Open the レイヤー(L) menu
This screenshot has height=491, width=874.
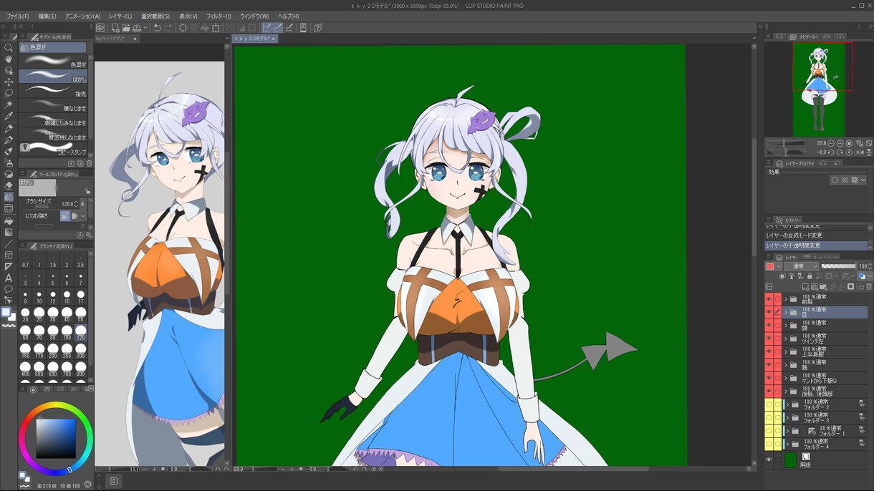(x=120, y=16)
